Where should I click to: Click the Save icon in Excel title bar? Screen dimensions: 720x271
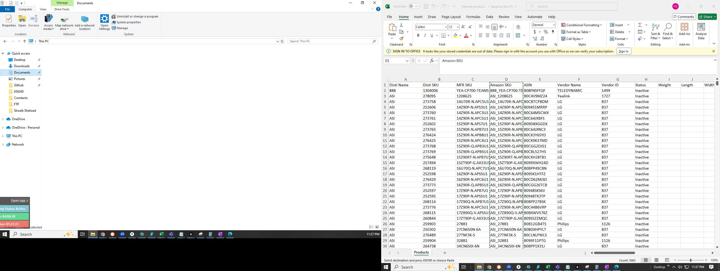click(426, 6)
